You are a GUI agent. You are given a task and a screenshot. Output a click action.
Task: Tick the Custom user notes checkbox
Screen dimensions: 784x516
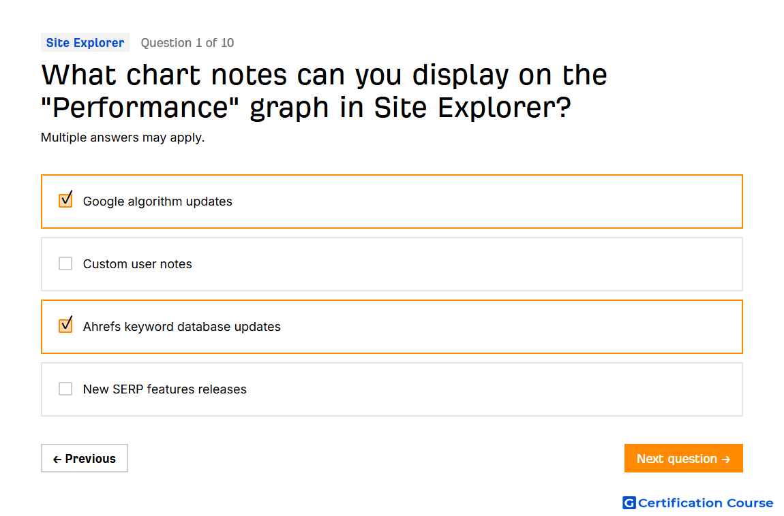click(x=65, y=263)
